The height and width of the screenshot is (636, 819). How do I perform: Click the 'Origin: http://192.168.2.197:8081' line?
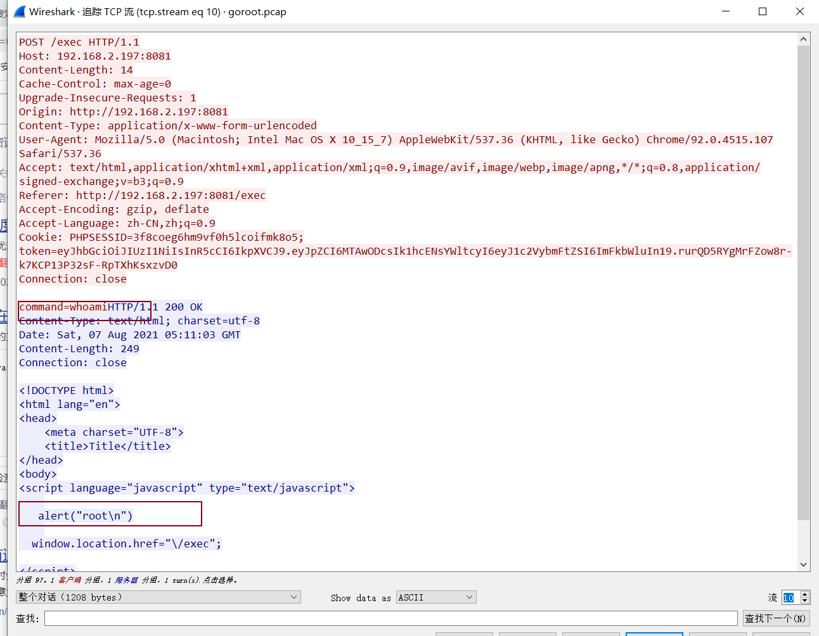[124, 112]
